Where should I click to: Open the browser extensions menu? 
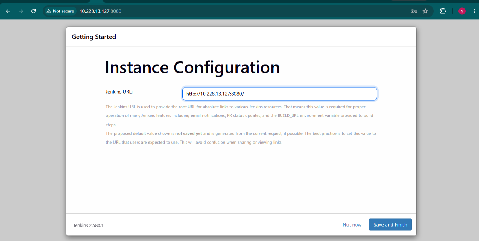click(443, 11)
